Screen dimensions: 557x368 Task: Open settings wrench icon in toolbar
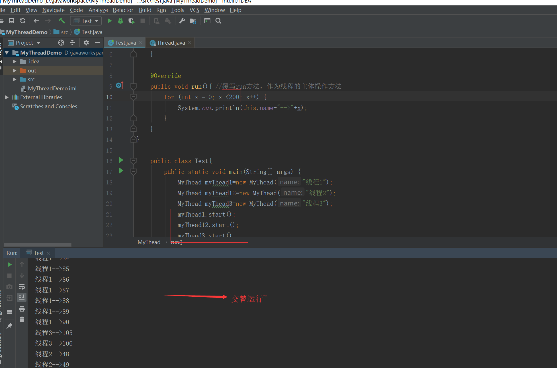click(x=182, y=21)
